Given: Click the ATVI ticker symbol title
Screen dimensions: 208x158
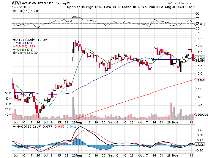Looking at the screenshot, I should pos(16,3).
